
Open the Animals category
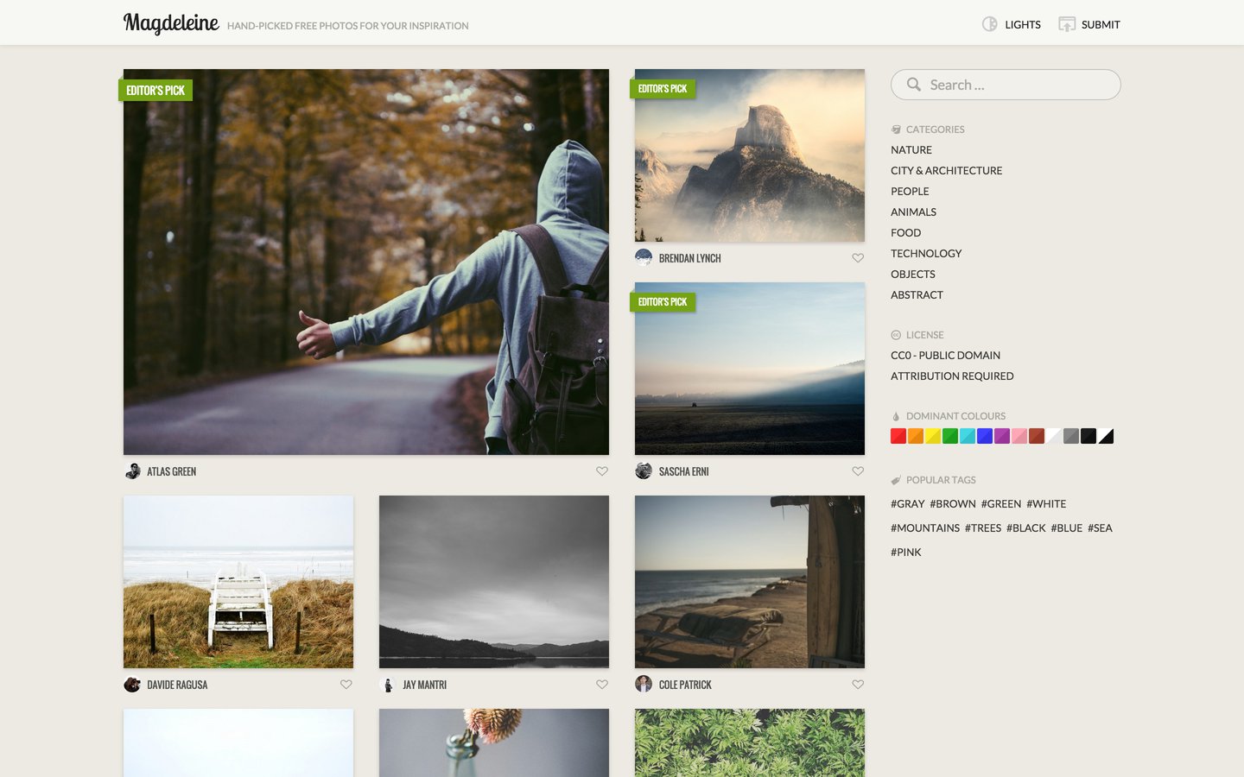pos(913,212)
